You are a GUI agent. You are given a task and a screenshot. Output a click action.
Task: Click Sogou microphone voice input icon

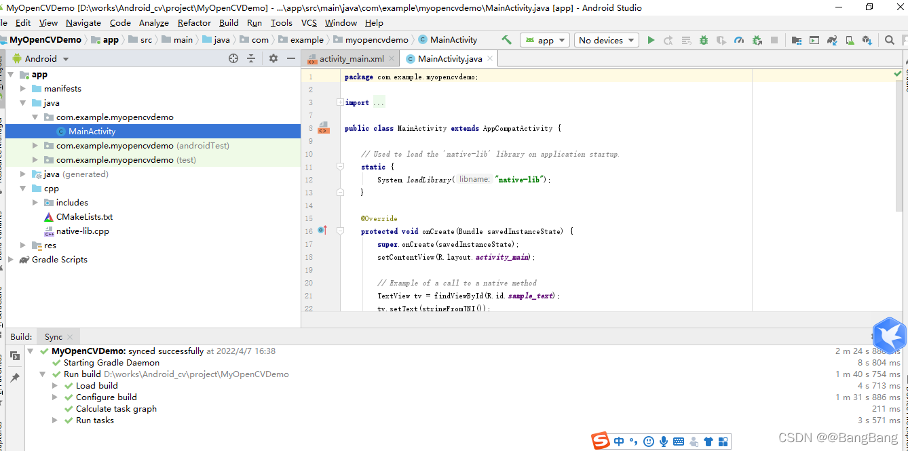(664, 442)
